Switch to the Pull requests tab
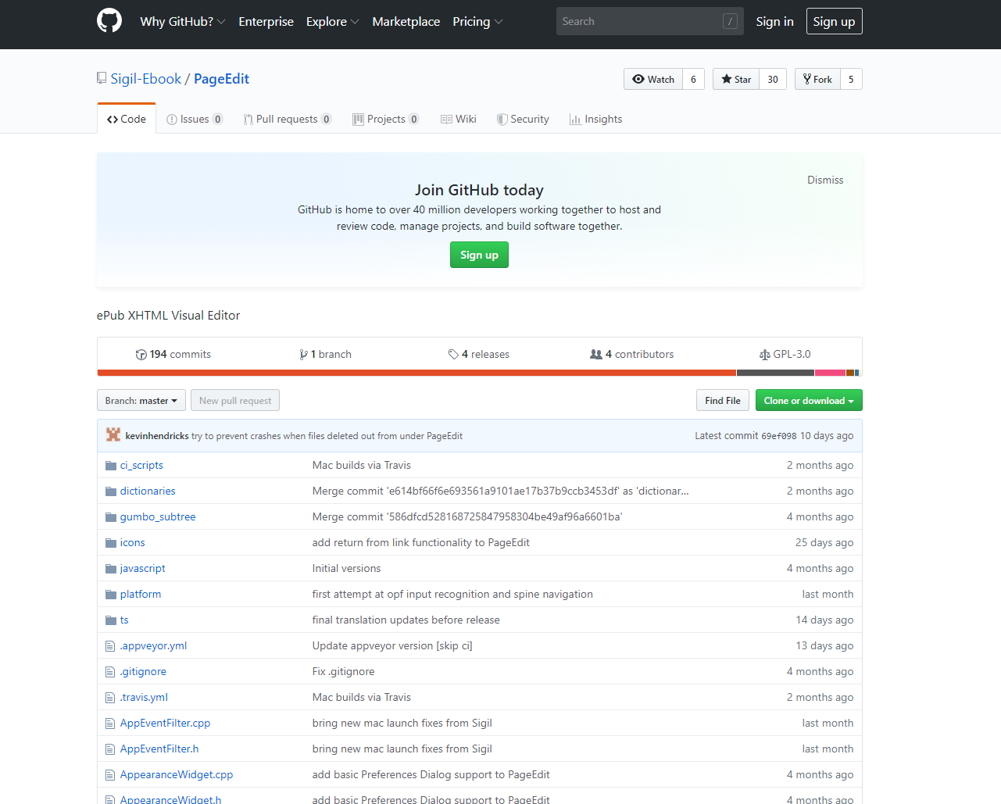 click(x=288, y=119)
